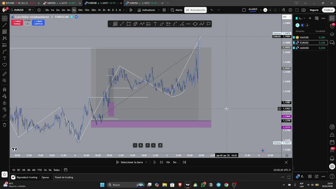Zoom out the chart with minus button
336x189 pixels.
click(x=135, y=145)
